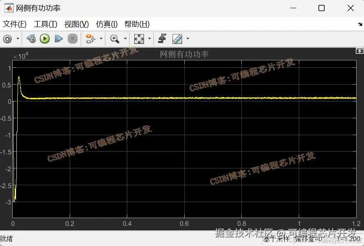The width and height of the screenshot is (364, 246).
Task: Expand the scale axes dropdown arrow
Action: 149,39
